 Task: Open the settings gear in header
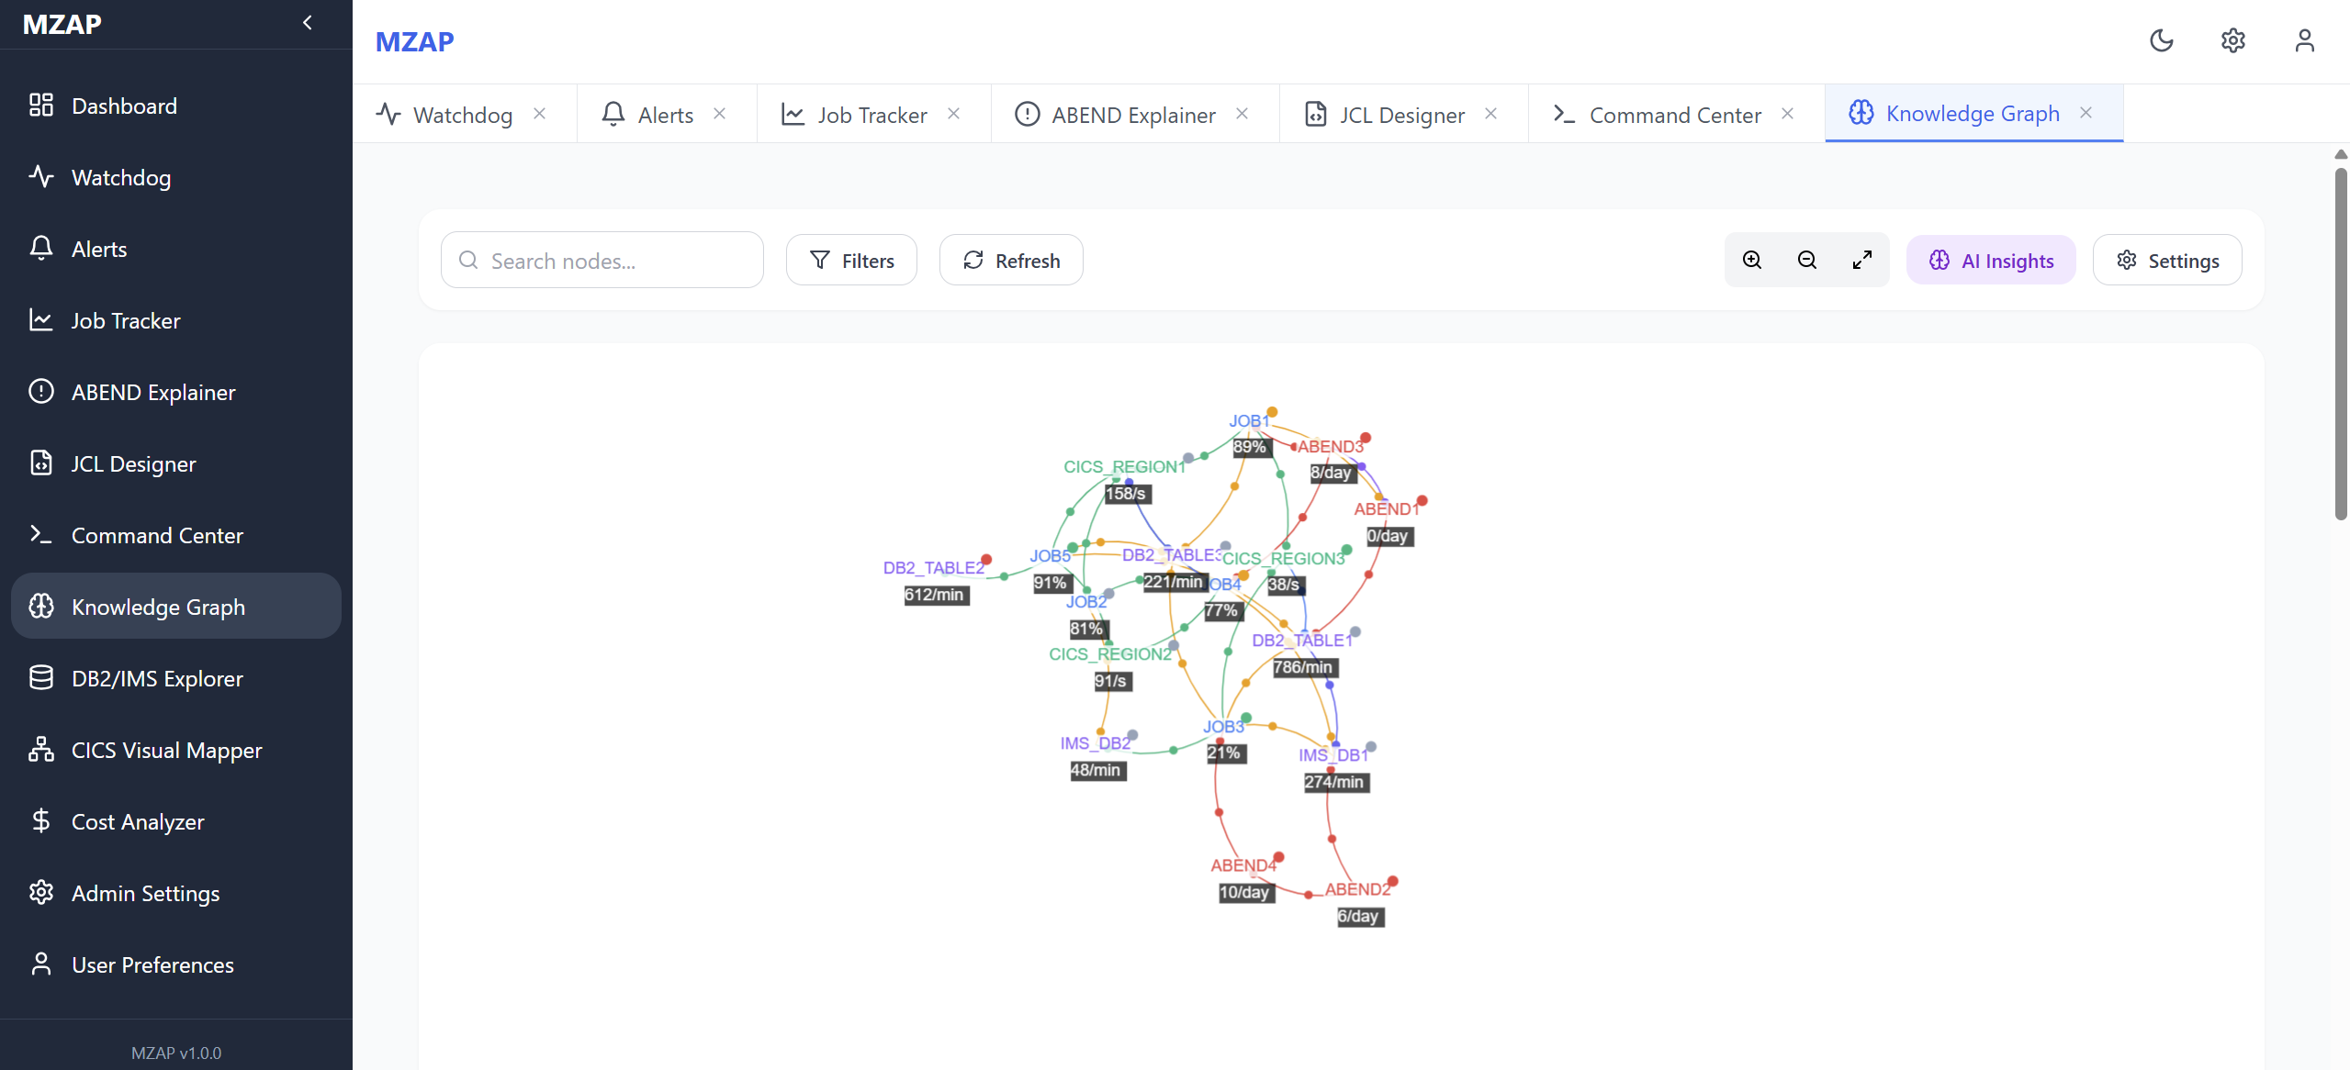click(x=2232, y=40)
